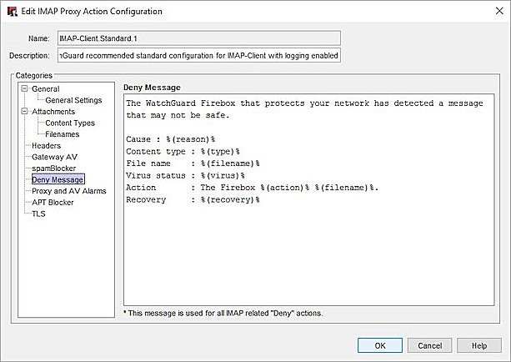Viewport: 511px width, 362px height.
Task: Open the TLS category
Action: pyautogui.click(x=38, y=214)
